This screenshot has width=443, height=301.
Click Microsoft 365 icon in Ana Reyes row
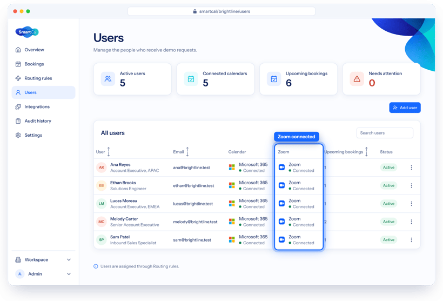232,168
